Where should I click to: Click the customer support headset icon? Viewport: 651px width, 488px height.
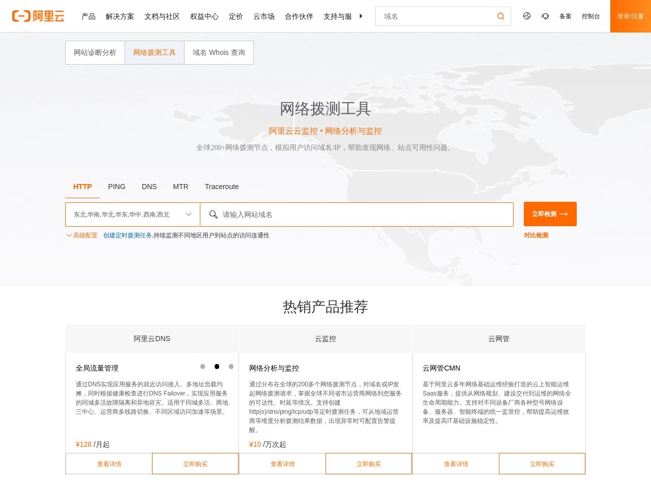[x=545, y=16]
